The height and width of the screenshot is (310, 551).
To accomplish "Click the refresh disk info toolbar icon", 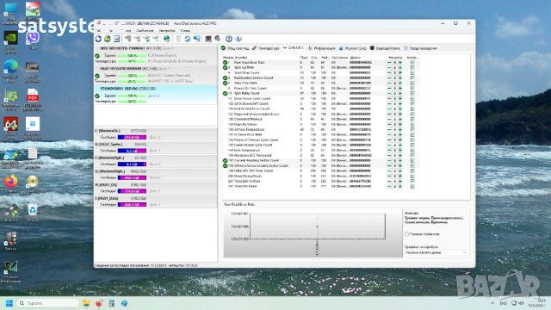I will click(x=98, y=39).
